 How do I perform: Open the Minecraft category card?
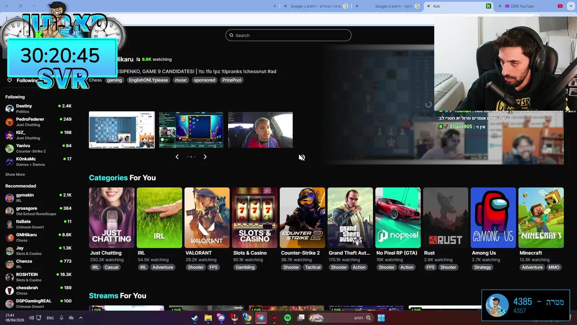click(541, 218)
